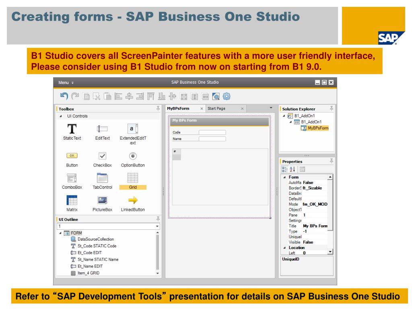Open the settings gear in toolbar
The width and height of the screenshot is (412, 309).
(227, 97)
